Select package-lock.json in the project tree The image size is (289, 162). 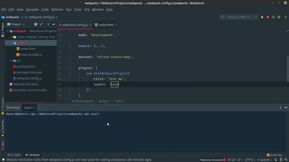coord(29,72)
